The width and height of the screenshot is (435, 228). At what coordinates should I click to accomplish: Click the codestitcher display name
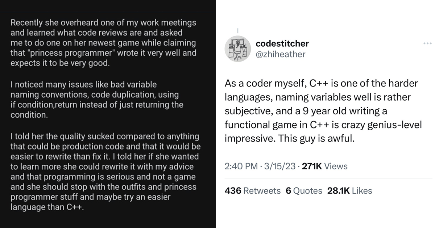[282, 43]
